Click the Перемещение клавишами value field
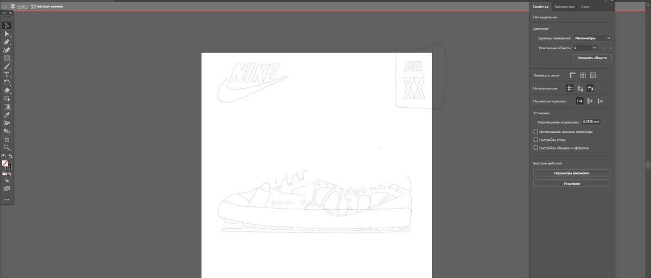The image size is (651, 278). (591, 122)
